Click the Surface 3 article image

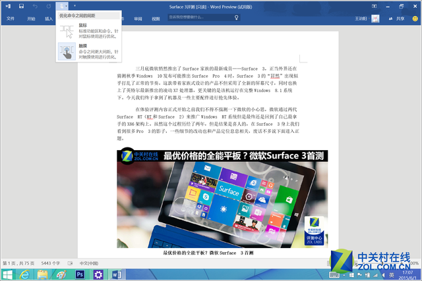point(222,197)
